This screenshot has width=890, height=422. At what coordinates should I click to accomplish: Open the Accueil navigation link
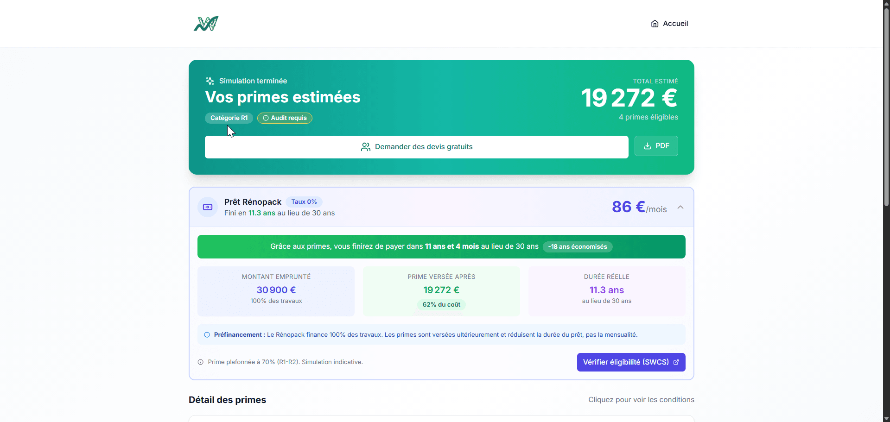[675, 24]
